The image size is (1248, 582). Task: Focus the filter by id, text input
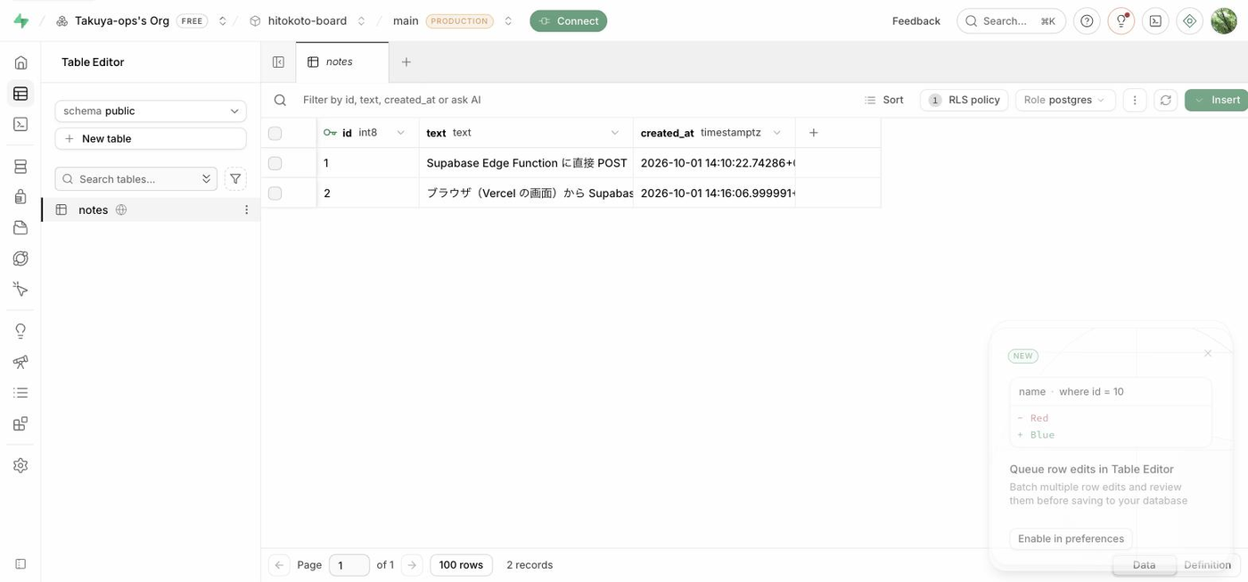pyautogui.click(x=571, y=100)
